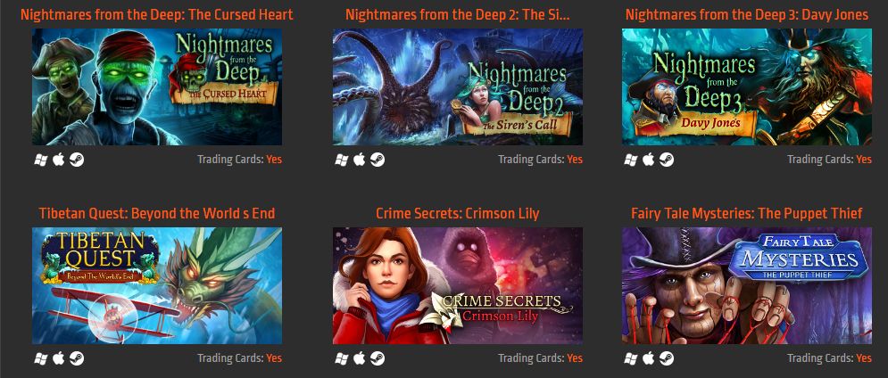Click Windows icon under Davy Jones game
888x378 pixels.
point(630,160)
